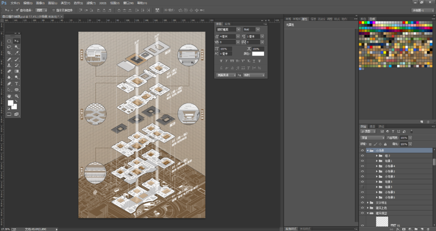
Task: Hide the 建筑上色 group layer
Action: coord(362,208)
